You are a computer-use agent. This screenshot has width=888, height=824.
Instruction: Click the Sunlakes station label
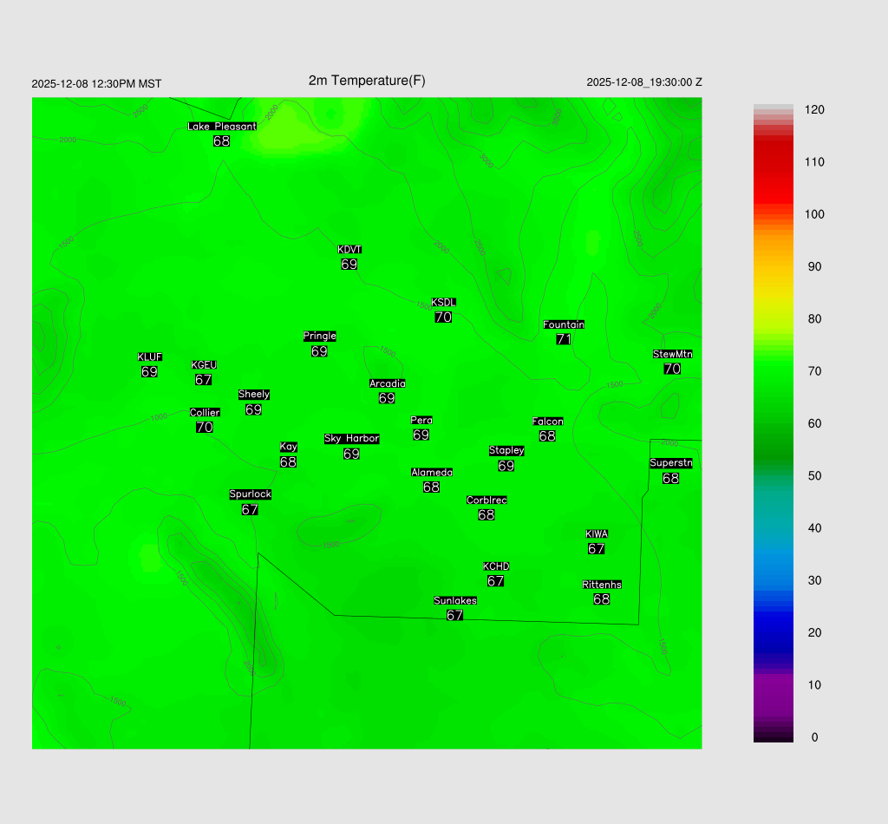point(454,601)
